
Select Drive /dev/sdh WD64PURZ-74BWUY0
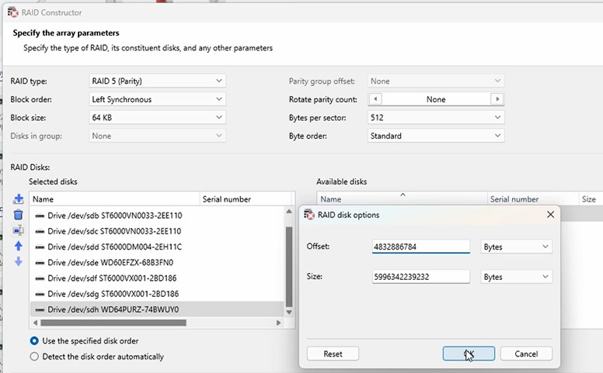157,309
